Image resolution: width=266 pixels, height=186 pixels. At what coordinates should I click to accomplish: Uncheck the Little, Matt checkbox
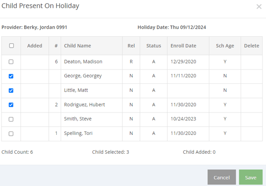tap(11, 91)
